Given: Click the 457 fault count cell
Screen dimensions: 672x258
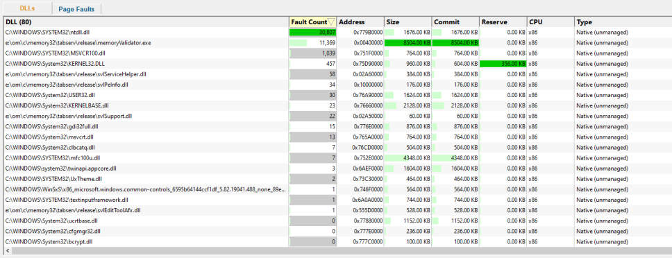Looking at the screenshot, I should click(x=313, y=64).
